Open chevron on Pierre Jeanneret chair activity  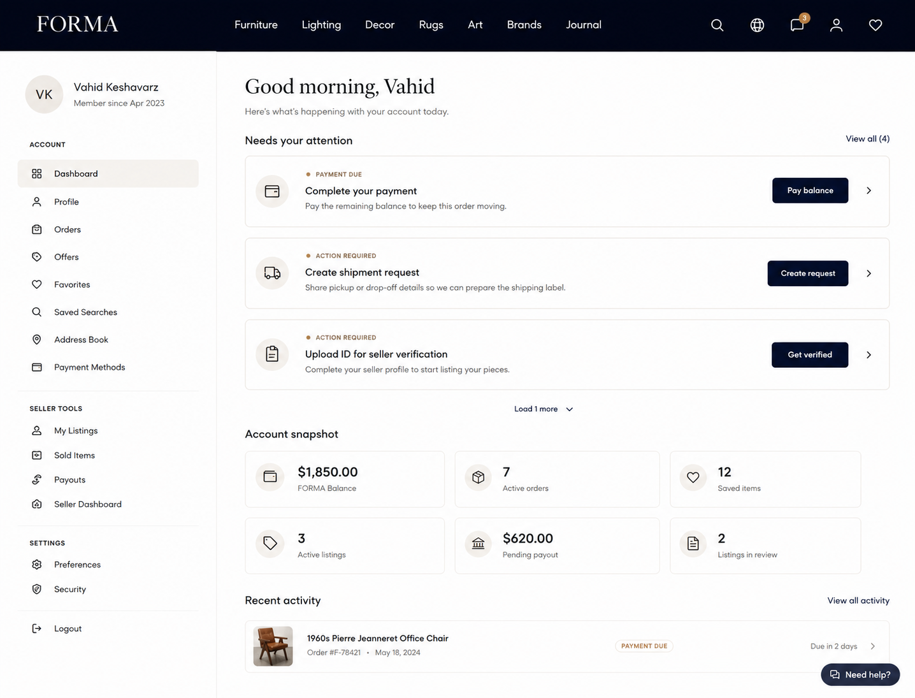point(872,646)
